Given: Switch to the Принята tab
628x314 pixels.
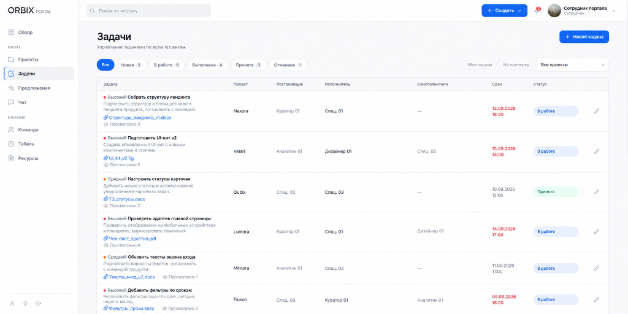Looking at the screenshot, I should click(x=249, y=65).
